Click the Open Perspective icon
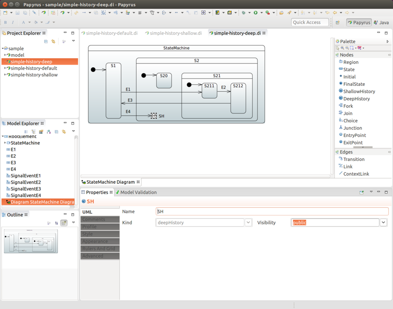 pos(337,23)
